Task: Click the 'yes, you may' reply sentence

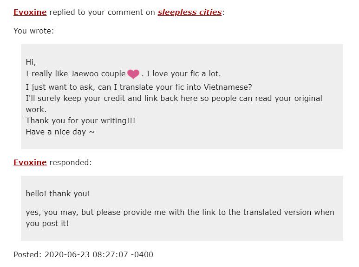Action: 180,218
